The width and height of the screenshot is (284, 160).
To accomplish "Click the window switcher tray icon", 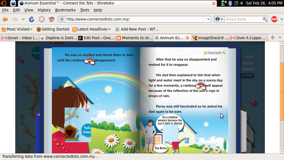I will coord(236,3).
